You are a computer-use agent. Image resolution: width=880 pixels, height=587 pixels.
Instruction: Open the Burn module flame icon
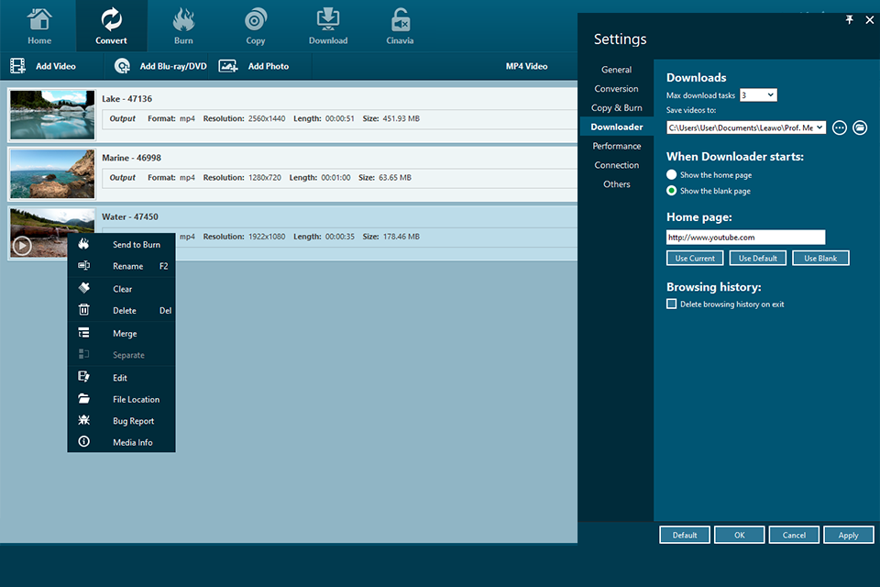(183, 20)
